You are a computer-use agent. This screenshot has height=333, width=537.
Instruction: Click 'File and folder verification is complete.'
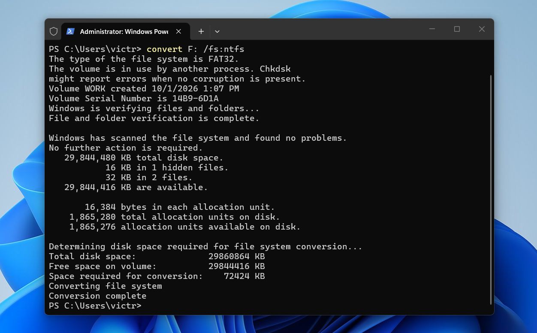154,118
